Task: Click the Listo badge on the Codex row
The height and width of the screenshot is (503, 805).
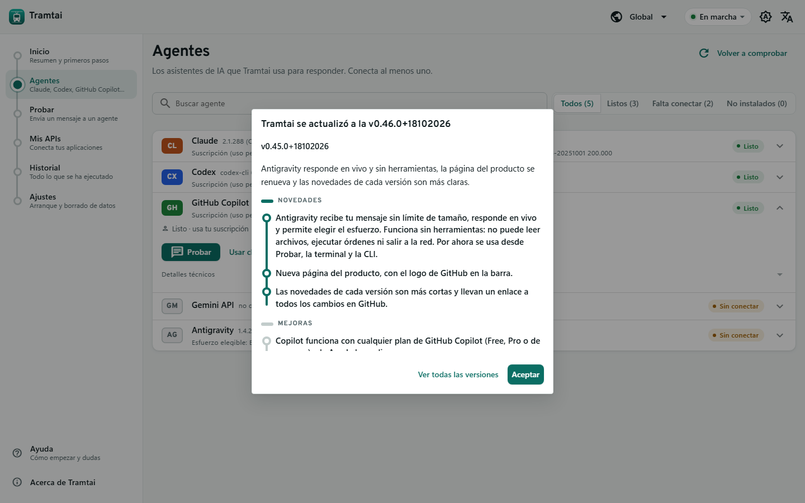Action: (748, 177)
